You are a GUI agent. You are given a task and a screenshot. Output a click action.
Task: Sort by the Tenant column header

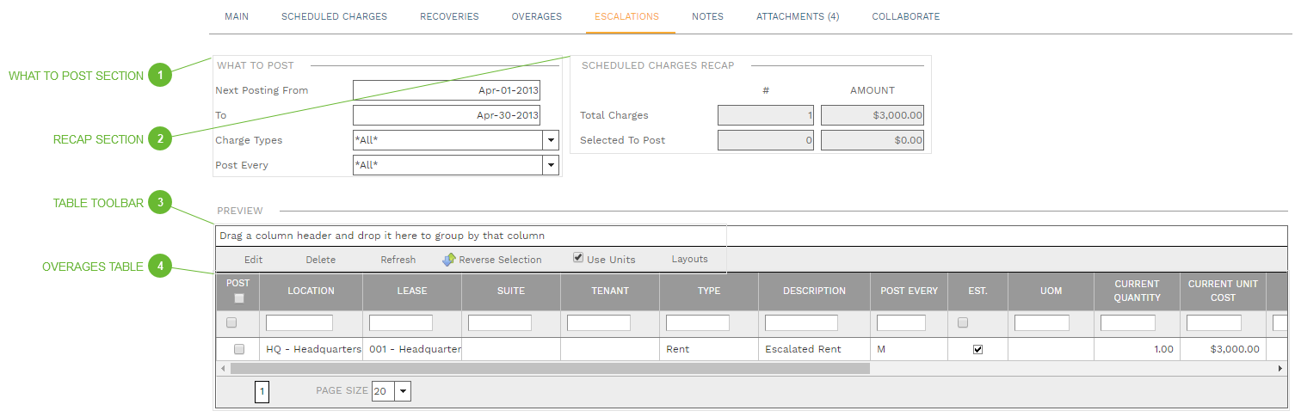[610, 291]
